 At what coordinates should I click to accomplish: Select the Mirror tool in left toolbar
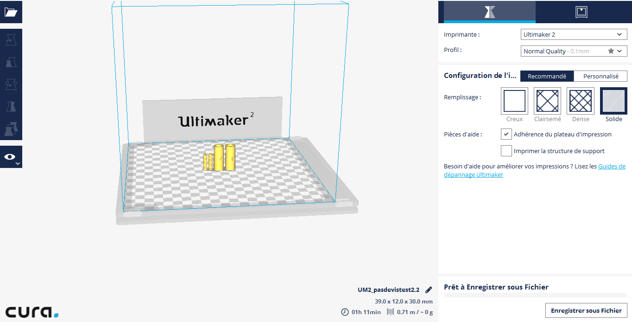(11, 107)
